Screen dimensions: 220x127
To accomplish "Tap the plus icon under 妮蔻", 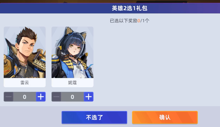I will (x=89, y=97).
